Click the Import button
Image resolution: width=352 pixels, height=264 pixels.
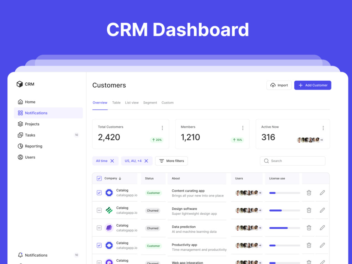pos(279,85)
